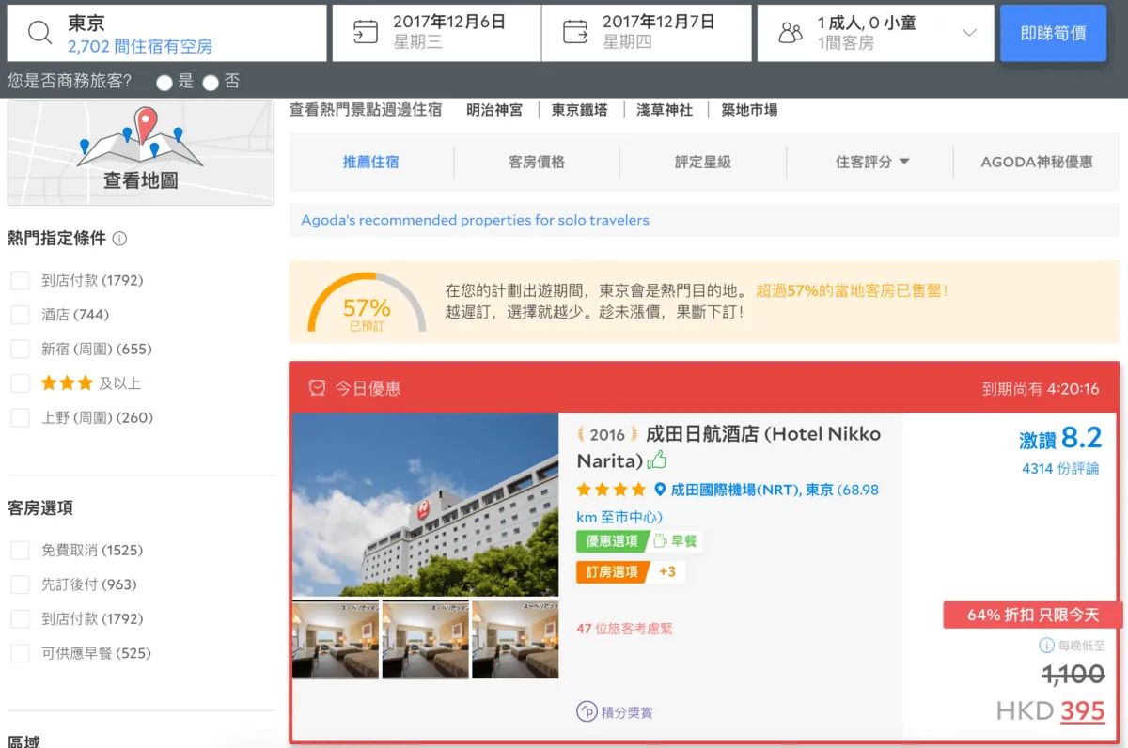This screenshot has width=1128, height=748.
Task: Expand the guests and rooms dropdown
Action: click(969, 33)
